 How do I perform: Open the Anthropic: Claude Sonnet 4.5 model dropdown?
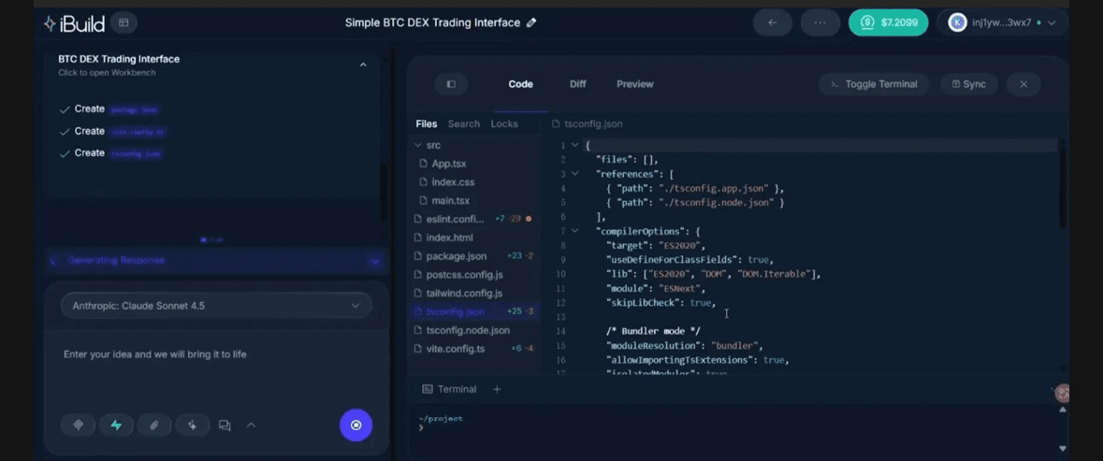[x=216, y=306]
